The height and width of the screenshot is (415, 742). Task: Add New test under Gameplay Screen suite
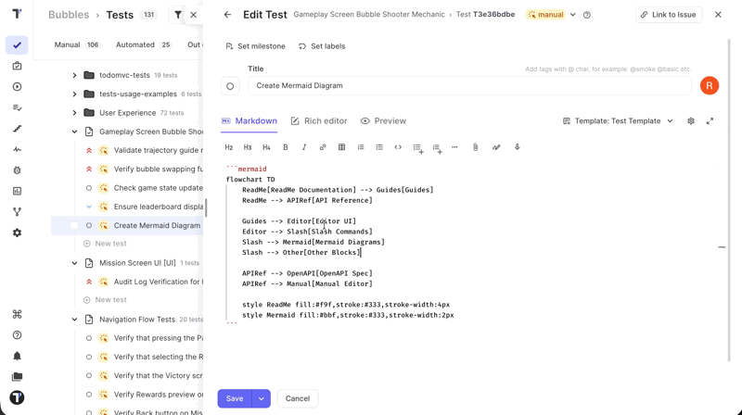[105, 244]
